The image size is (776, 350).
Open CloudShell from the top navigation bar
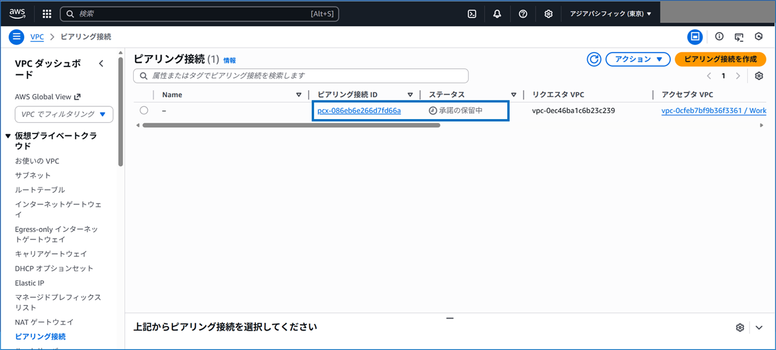click(x=472, y=13)
